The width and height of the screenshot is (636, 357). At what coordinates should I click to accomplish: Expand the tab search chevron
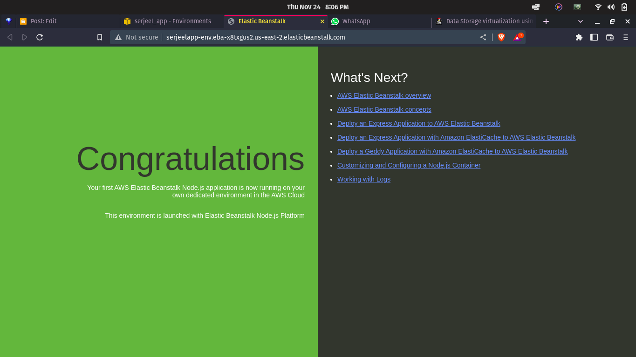tap(581, 21)
